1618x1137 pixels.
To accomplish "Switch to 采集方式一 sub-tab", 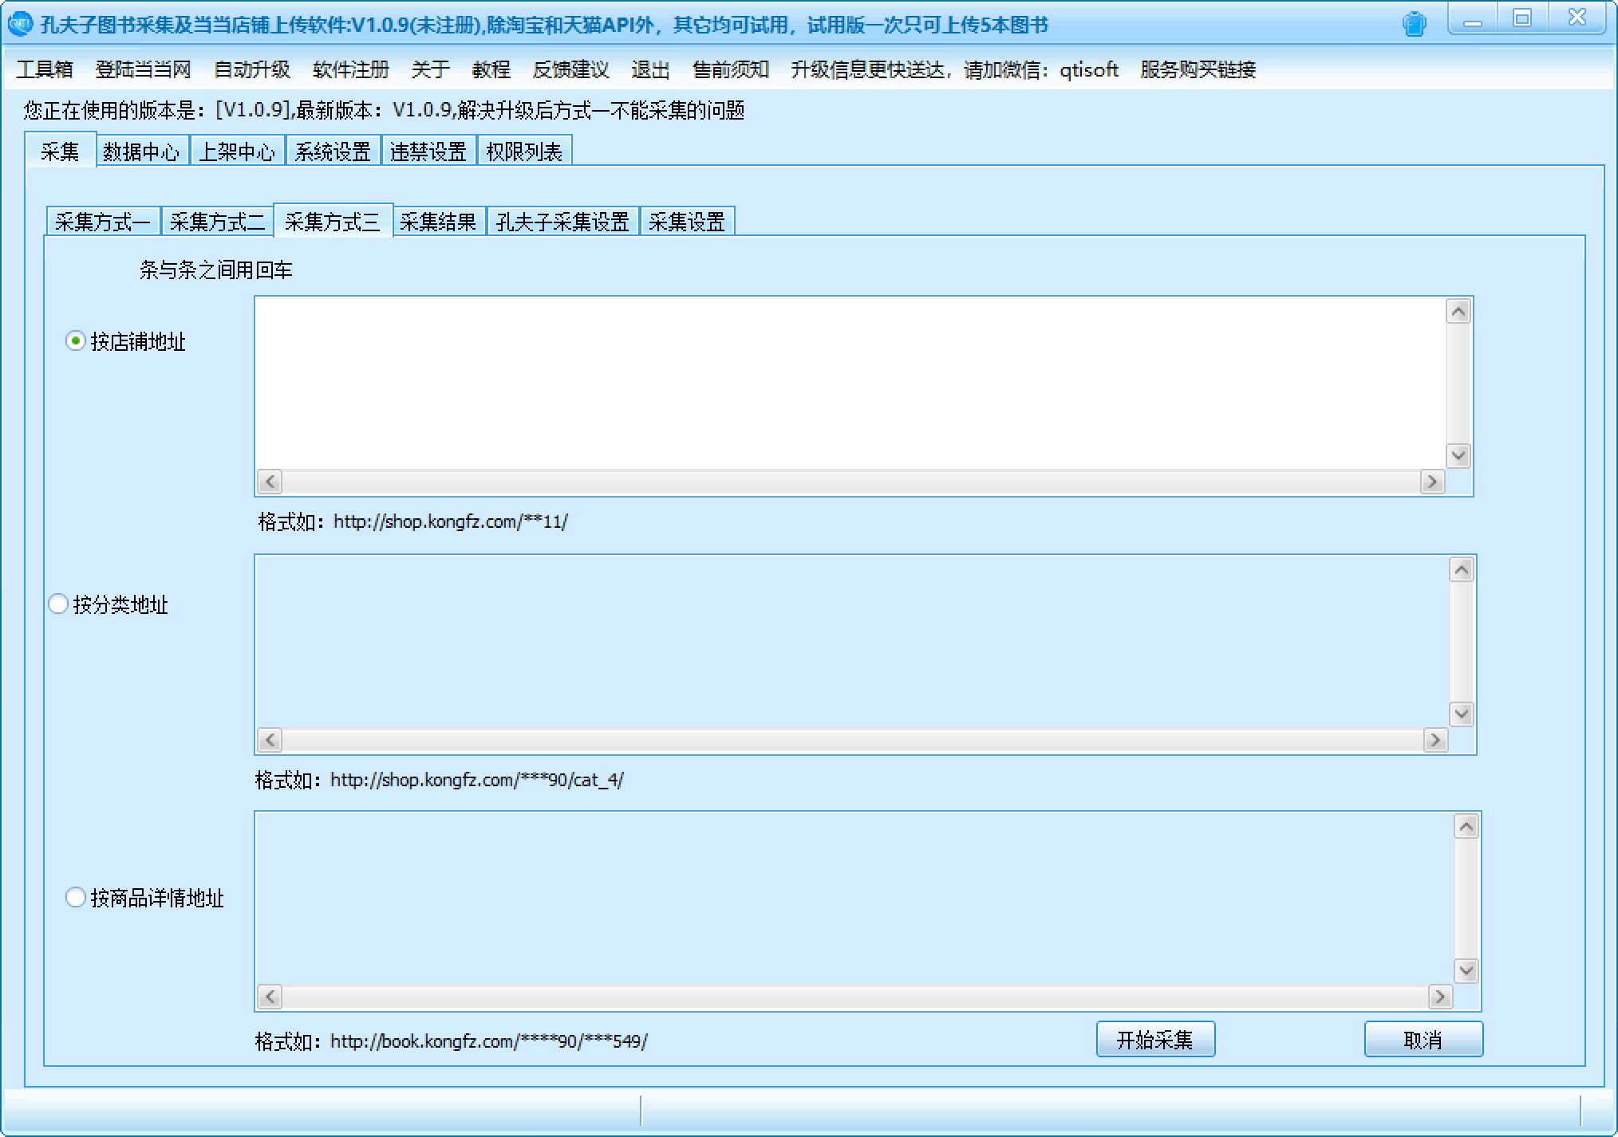I will 104,222.
